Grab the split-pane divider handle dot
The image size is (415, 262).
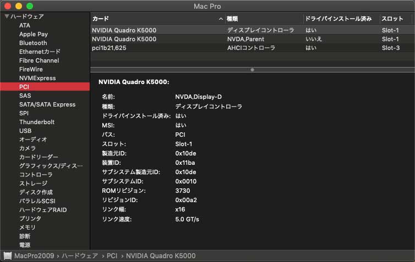tap(252, 70)
